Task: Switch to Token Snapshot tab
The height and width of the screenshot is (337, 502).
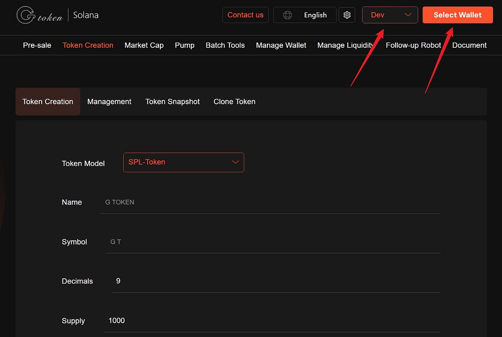Action: 173,102
